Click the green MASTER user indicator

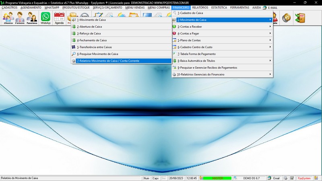coord(217,178)
